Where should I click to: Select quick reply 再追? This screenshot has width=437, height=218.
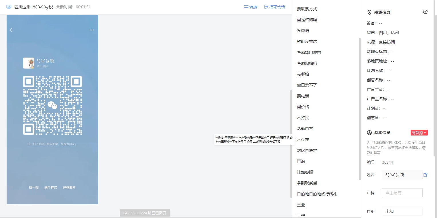(301, 161)
